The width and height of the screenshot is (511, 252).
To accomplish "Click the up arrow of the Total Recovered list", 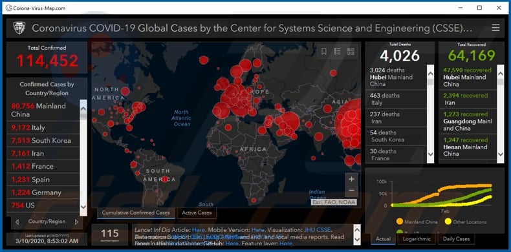I will tap(501, 73).
